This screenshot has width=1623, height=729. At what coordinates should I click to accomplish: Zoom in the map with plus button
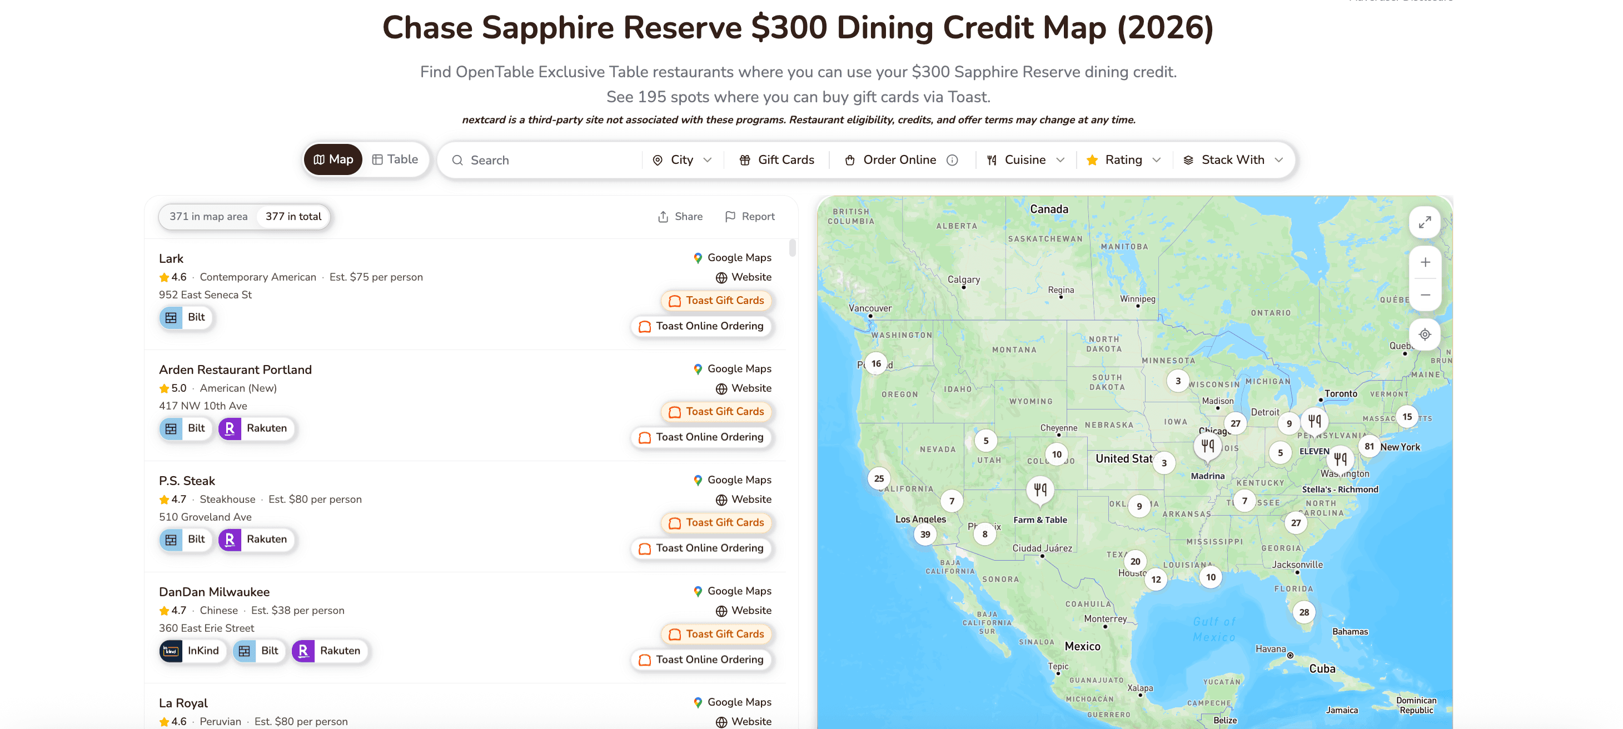(x=1425, y=262)
